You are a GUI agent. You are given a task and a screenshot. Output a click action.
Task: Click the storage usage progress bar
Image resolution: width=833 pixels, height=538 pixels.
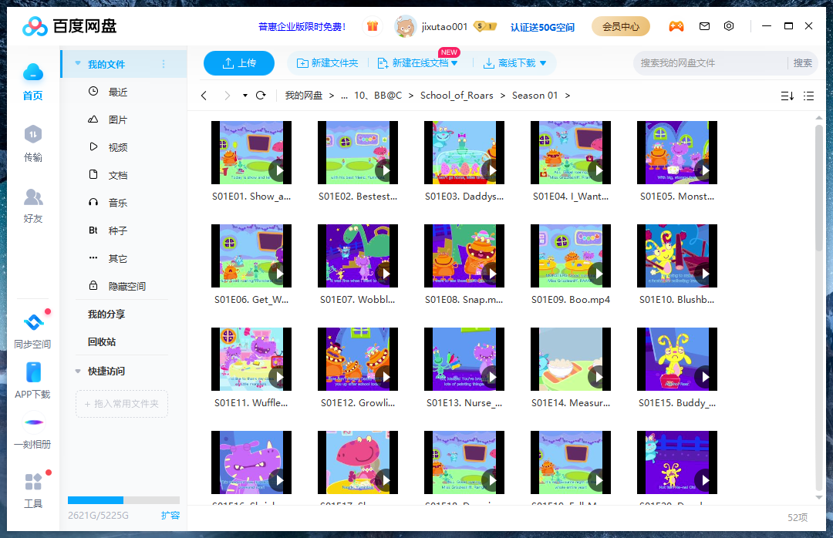pos(123,499)
